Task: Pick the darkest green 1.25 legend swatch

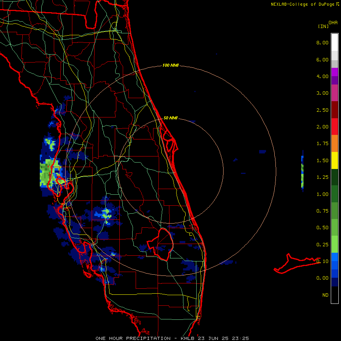Action: pos(335,177)
